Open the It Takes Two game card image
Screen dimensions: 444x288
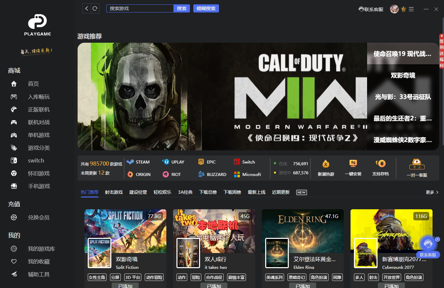(x=214, y=231)
